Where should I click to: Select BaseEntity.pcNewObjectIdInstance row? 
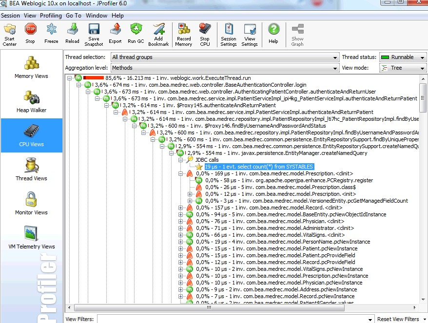(291, 214)
